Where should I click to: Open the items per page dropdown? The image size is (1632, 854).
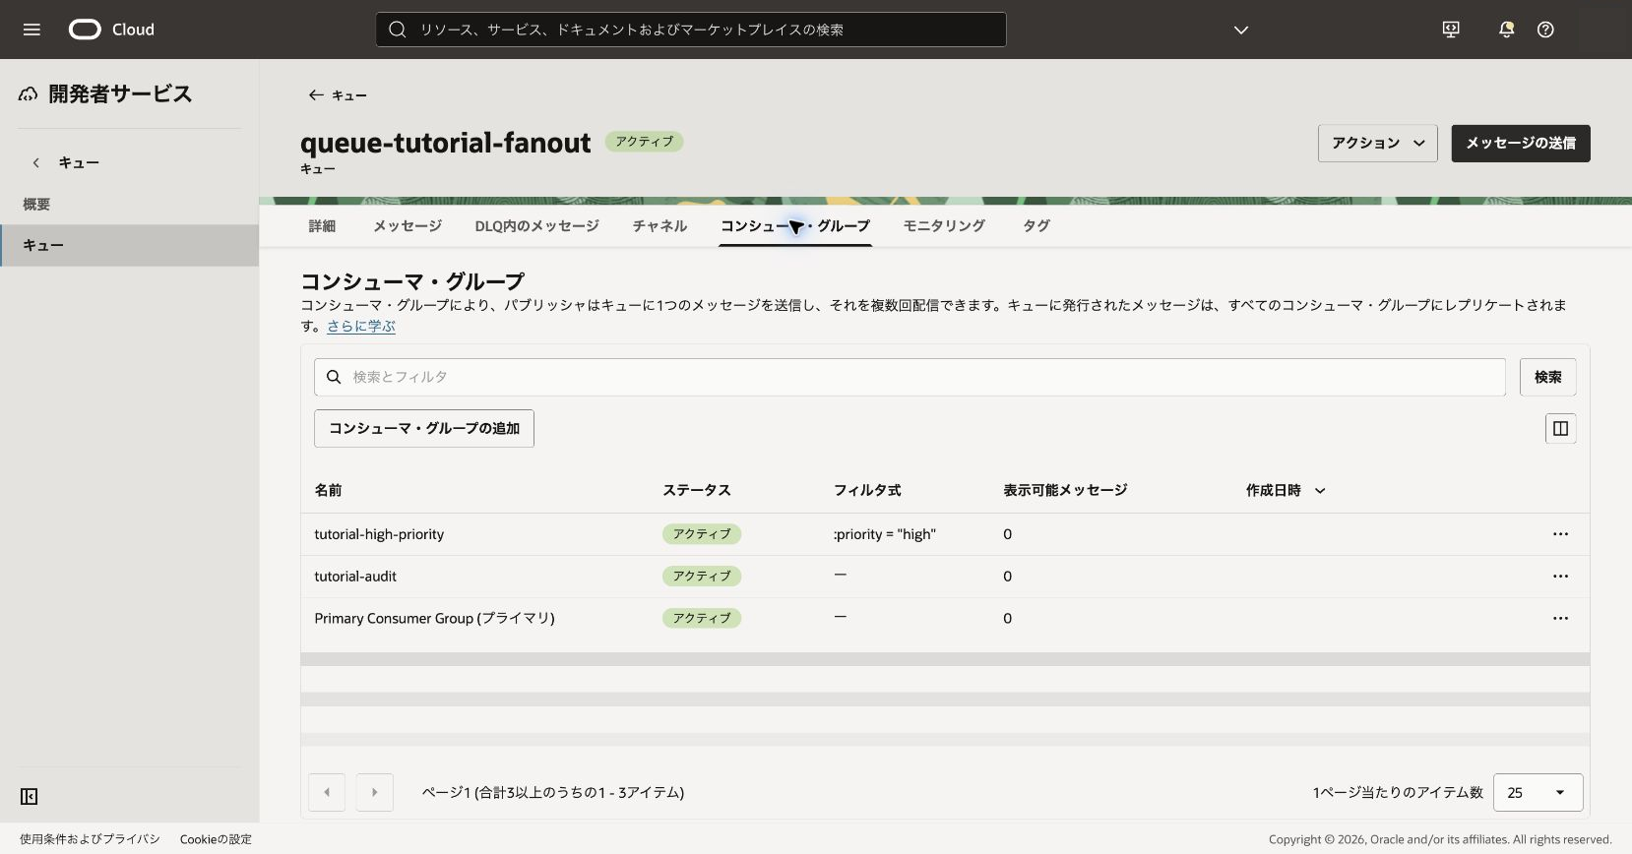1538,792
